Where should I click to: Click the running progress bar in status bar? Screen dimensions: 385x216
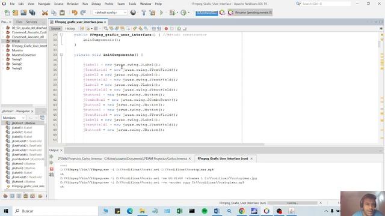coord(292,203)
